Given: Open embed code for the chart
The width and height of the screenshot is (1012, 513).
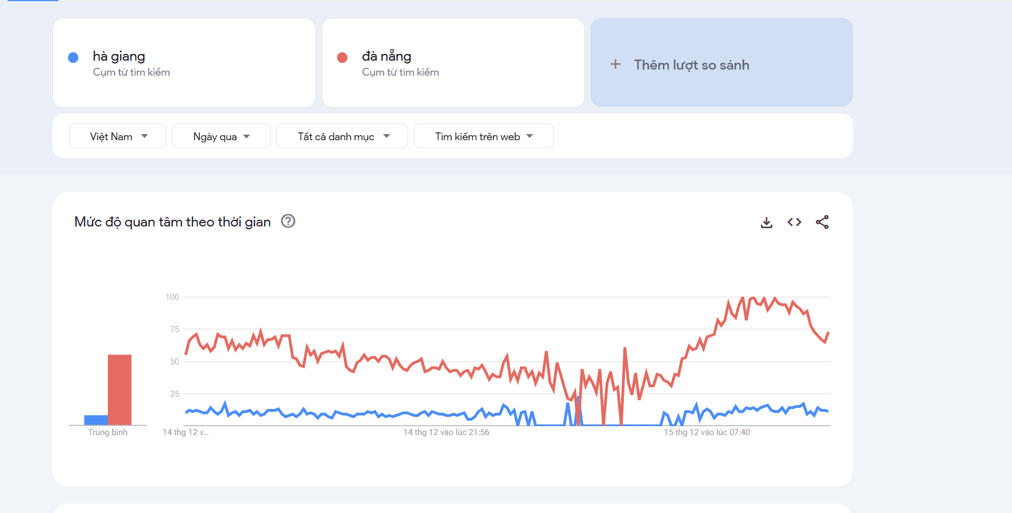Looking at the screenshot, I should pyautogui.click(x=794, y=222).
